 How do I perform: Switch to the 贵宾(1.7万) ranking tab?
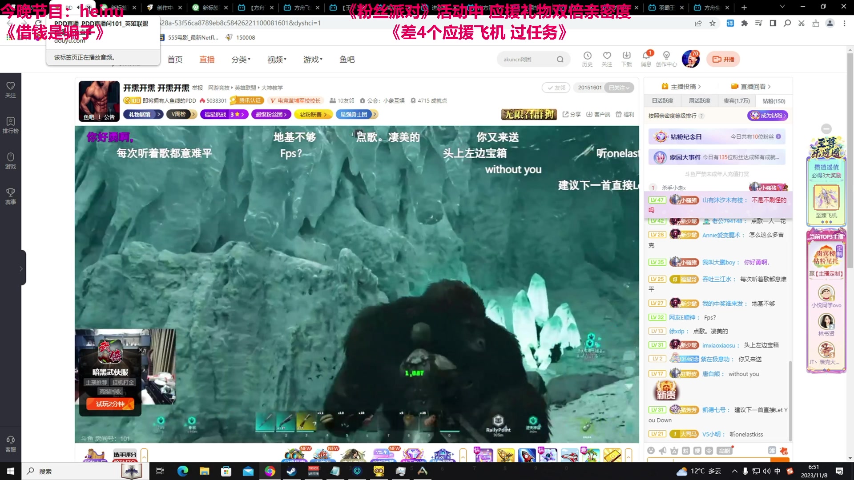tap(737, 101)
